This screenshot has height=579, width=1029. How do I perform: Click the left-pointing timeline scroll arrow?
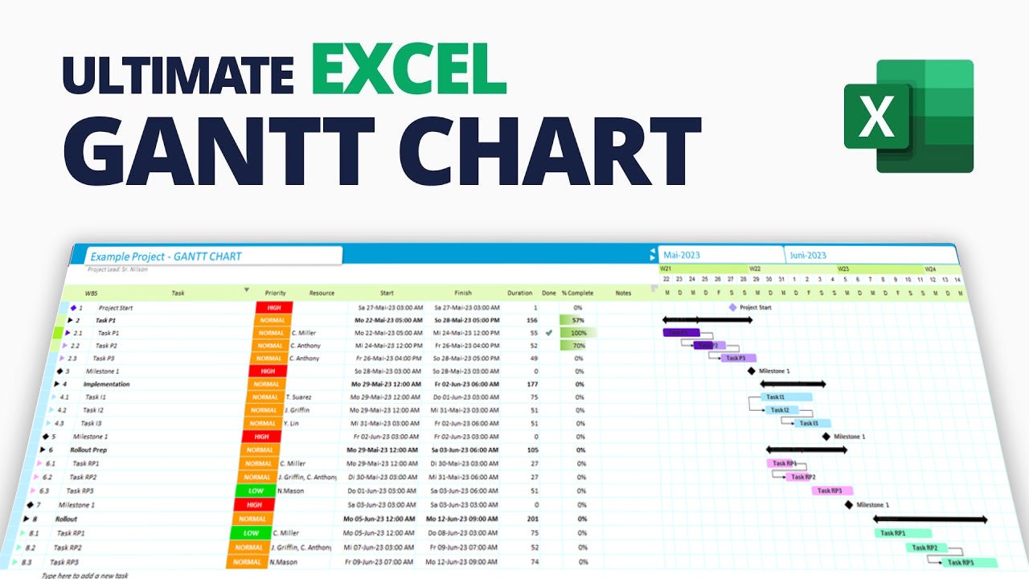(x=652, y=252)
